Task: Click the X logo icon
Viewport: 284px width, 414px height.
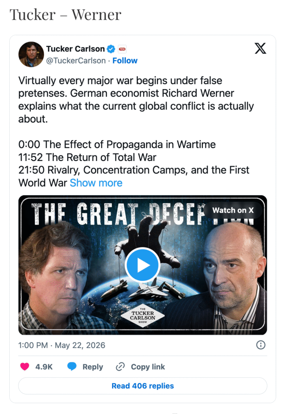Action: 260,49
